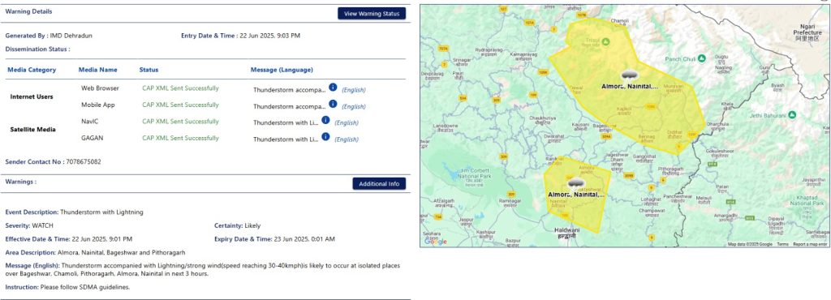831x300 pixels.
Task: Sort by Status column header
Action: click(149, 70)
